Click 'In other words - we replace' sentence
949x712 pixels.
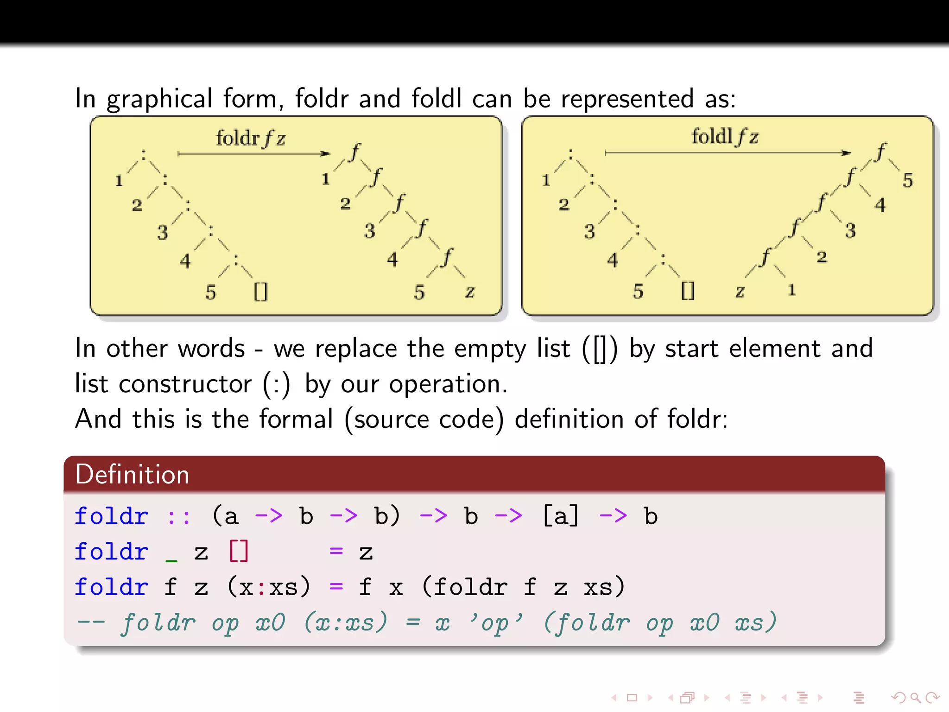tap(474, 348)
